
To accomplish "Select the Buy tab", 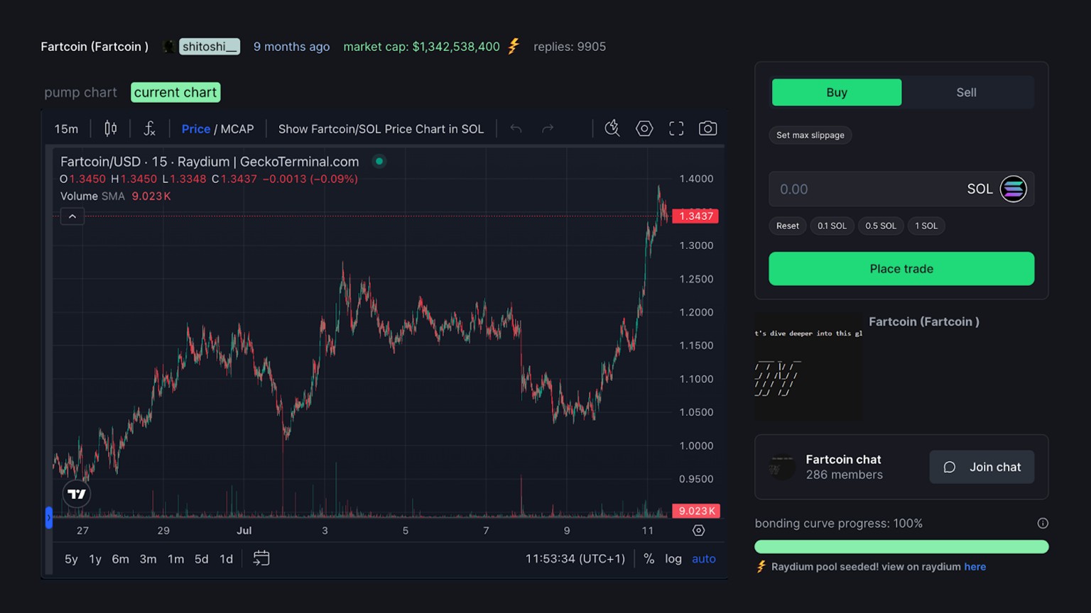I will tap(837, 92).
